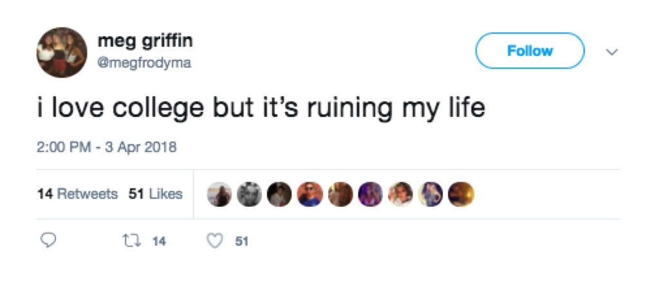Click the tweet text about college
Image resolution: width=659 pixels, height=282 pixels.
click(260, 108)
